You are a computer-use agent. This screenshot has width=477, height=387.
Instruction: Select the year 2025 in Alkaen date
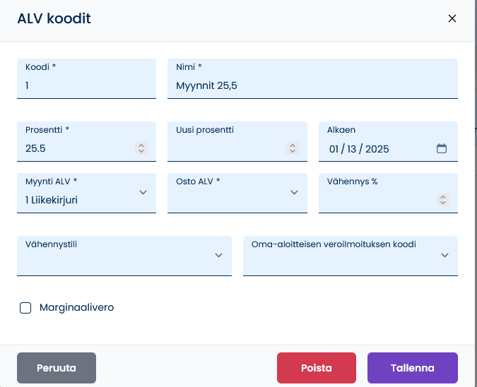377,149
